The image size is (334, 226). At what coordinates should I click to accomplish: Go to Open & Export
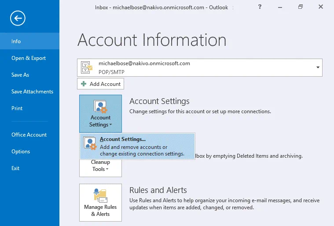29,58
